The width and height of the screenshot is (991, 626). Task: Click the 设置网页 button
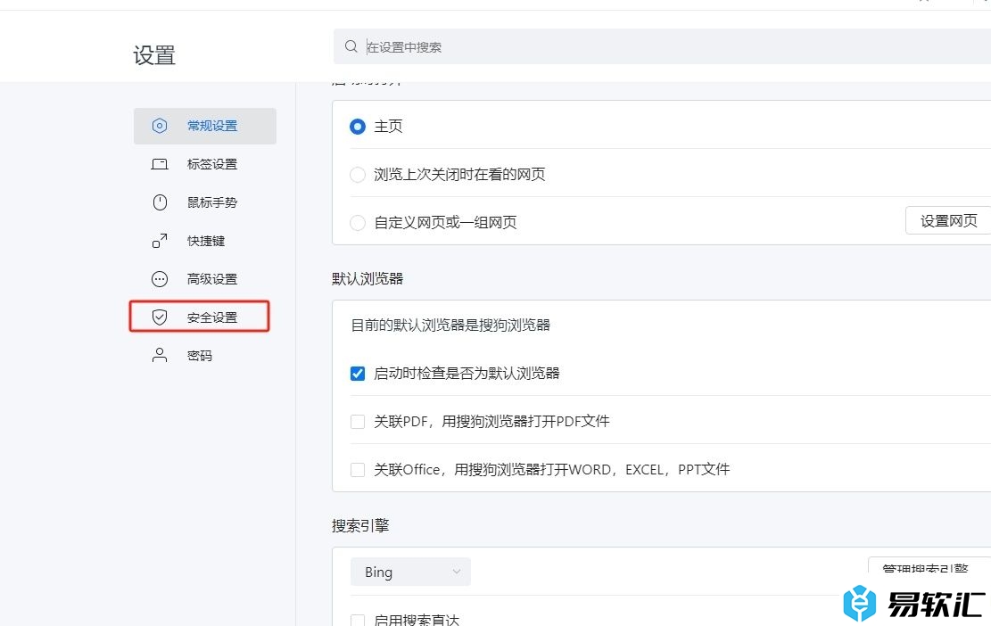pyautogui.click(x=948, y=220)
